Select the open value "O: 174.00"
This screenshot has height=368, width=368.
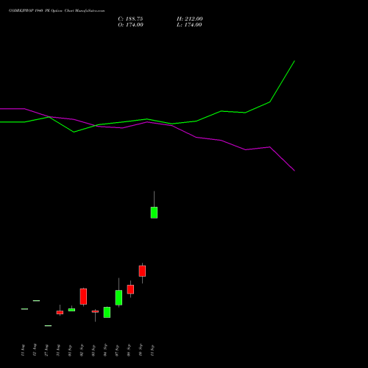click(130, 25)
